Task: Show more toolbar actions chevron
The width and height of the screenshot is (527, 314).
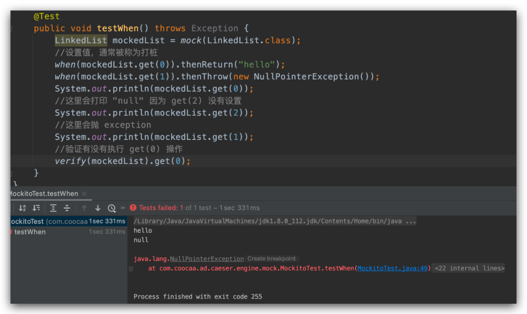Action: coord(122,208)
